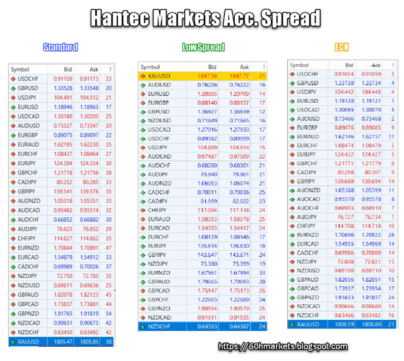
Task: Click bid 0.90666 for NZDCAD in ECN table
Action: [344, 307]
